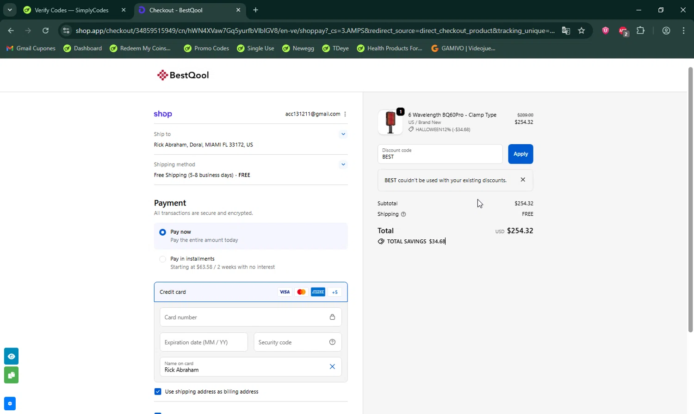Click the page vertical scrollbar
Screen dimensions: 694x414
coord(690,200)
